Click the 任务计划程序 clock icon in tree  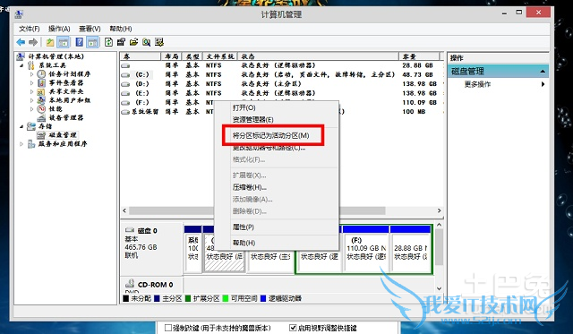41,73
